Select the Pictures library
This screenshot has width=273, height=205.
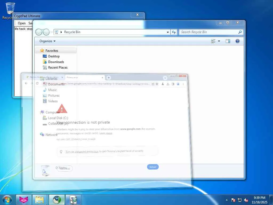(54, 96)
